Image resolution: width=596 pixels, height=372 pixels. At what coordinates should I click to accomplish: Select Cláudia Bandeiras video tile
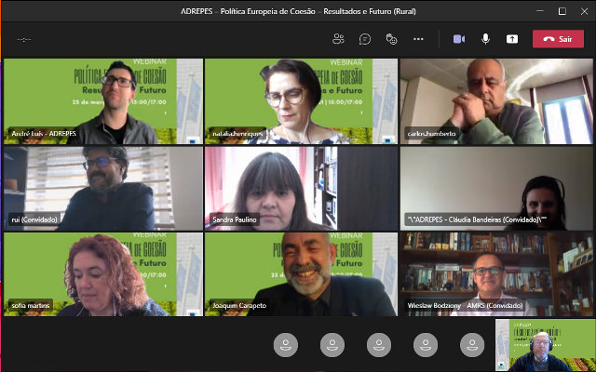point(497,187)
